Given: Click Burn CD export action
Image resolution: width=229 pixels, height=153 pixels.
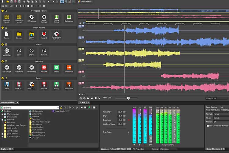Looking at the screenshot, I should [x=31, y=86].
